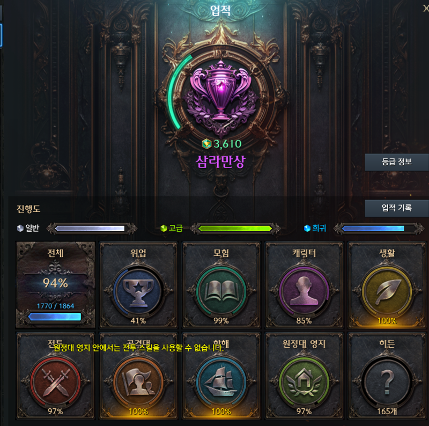Screen dimensions: 429x426
Task: Select the 공격대 flag bearer icon
Action: click(138, 381)
